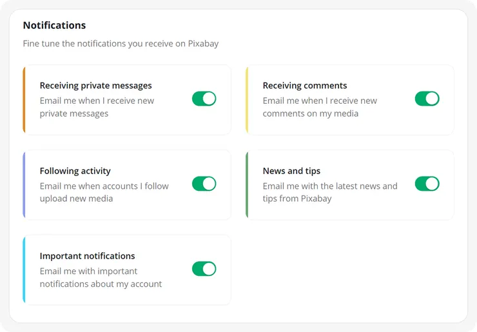The height and width of the screenshot is (332, 477).
Task: Click the cyan accent bar on Important notifications card
Action: click(x=24, y=270)
